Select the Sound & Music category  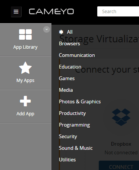(76, 148)
